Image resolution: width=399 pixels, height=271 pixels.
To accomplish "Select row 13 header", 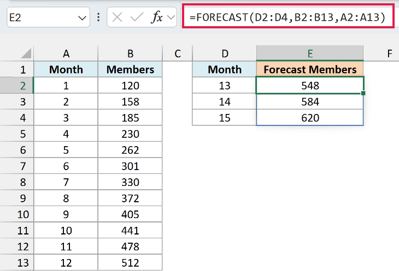I will (x=17, y=263).
